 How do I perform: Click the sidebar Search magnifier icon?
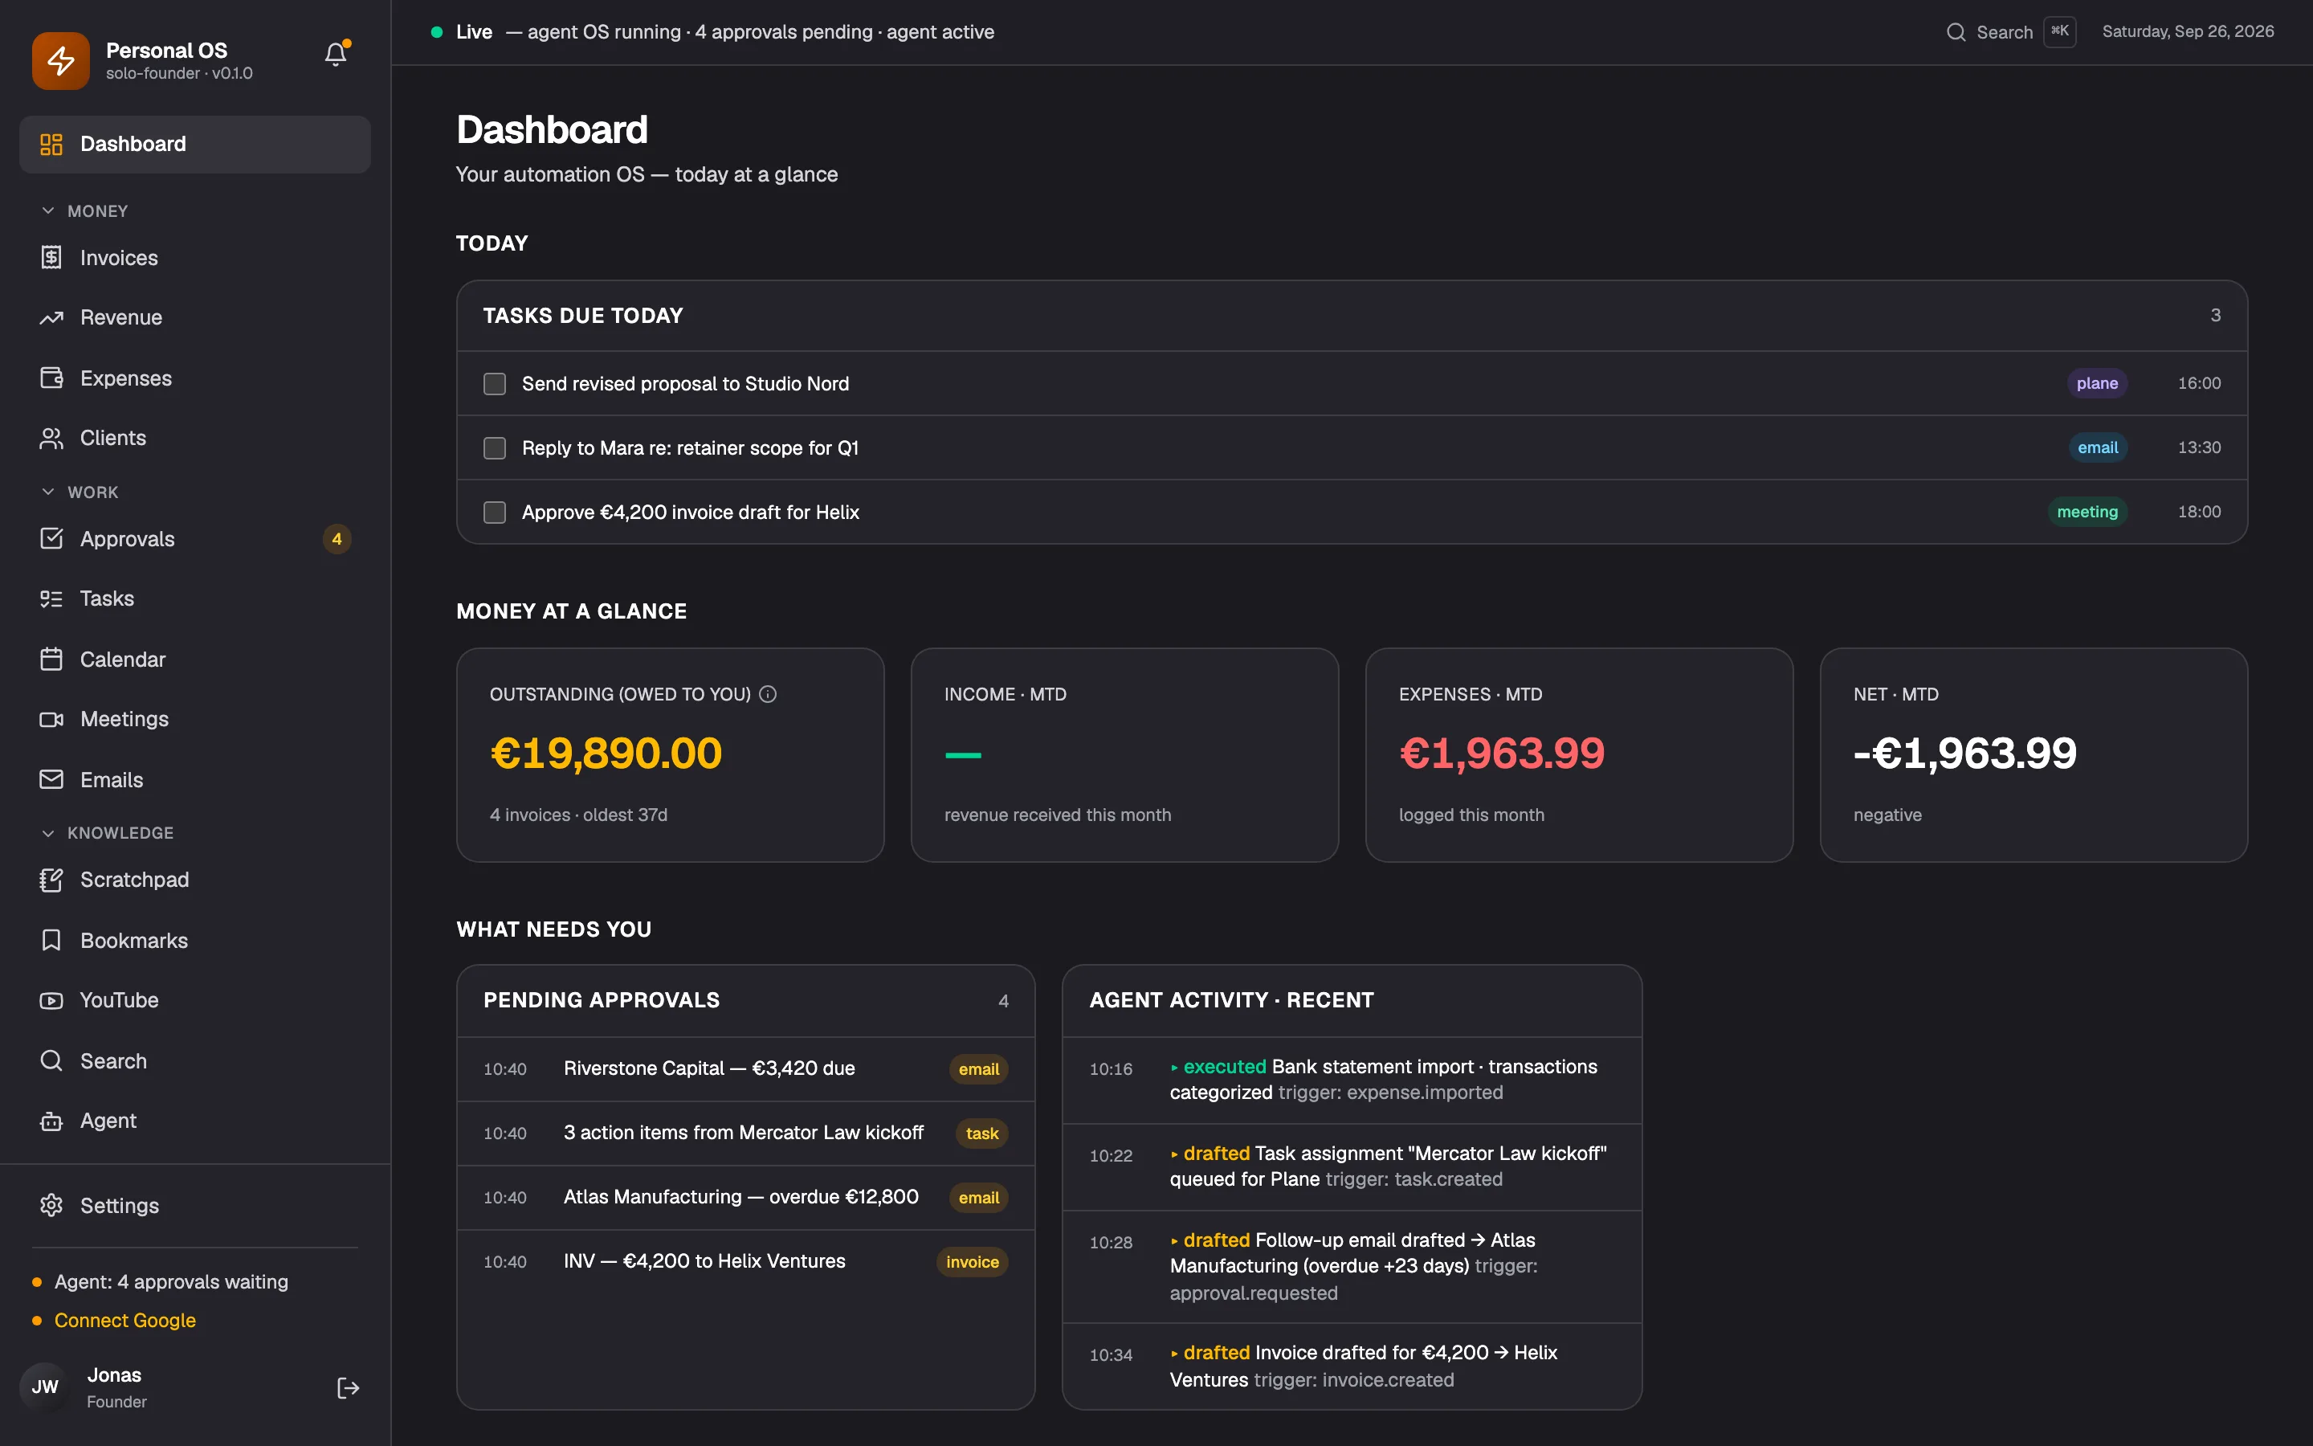pyautogui.click(x=51, y=1060)
